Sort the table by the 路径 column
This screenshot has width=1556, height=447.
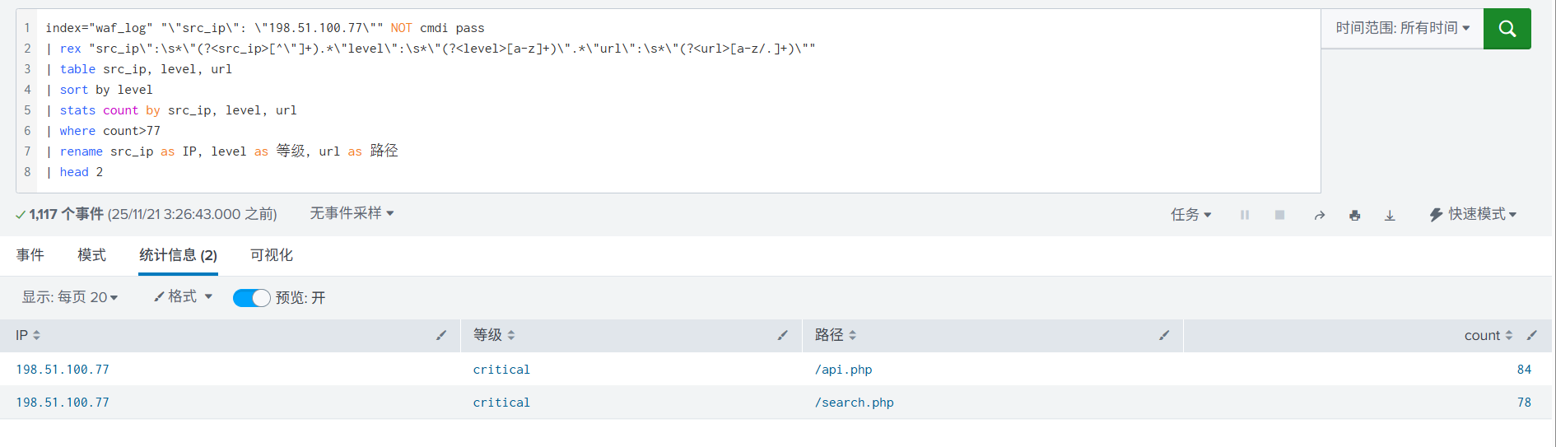coord(836,335)
